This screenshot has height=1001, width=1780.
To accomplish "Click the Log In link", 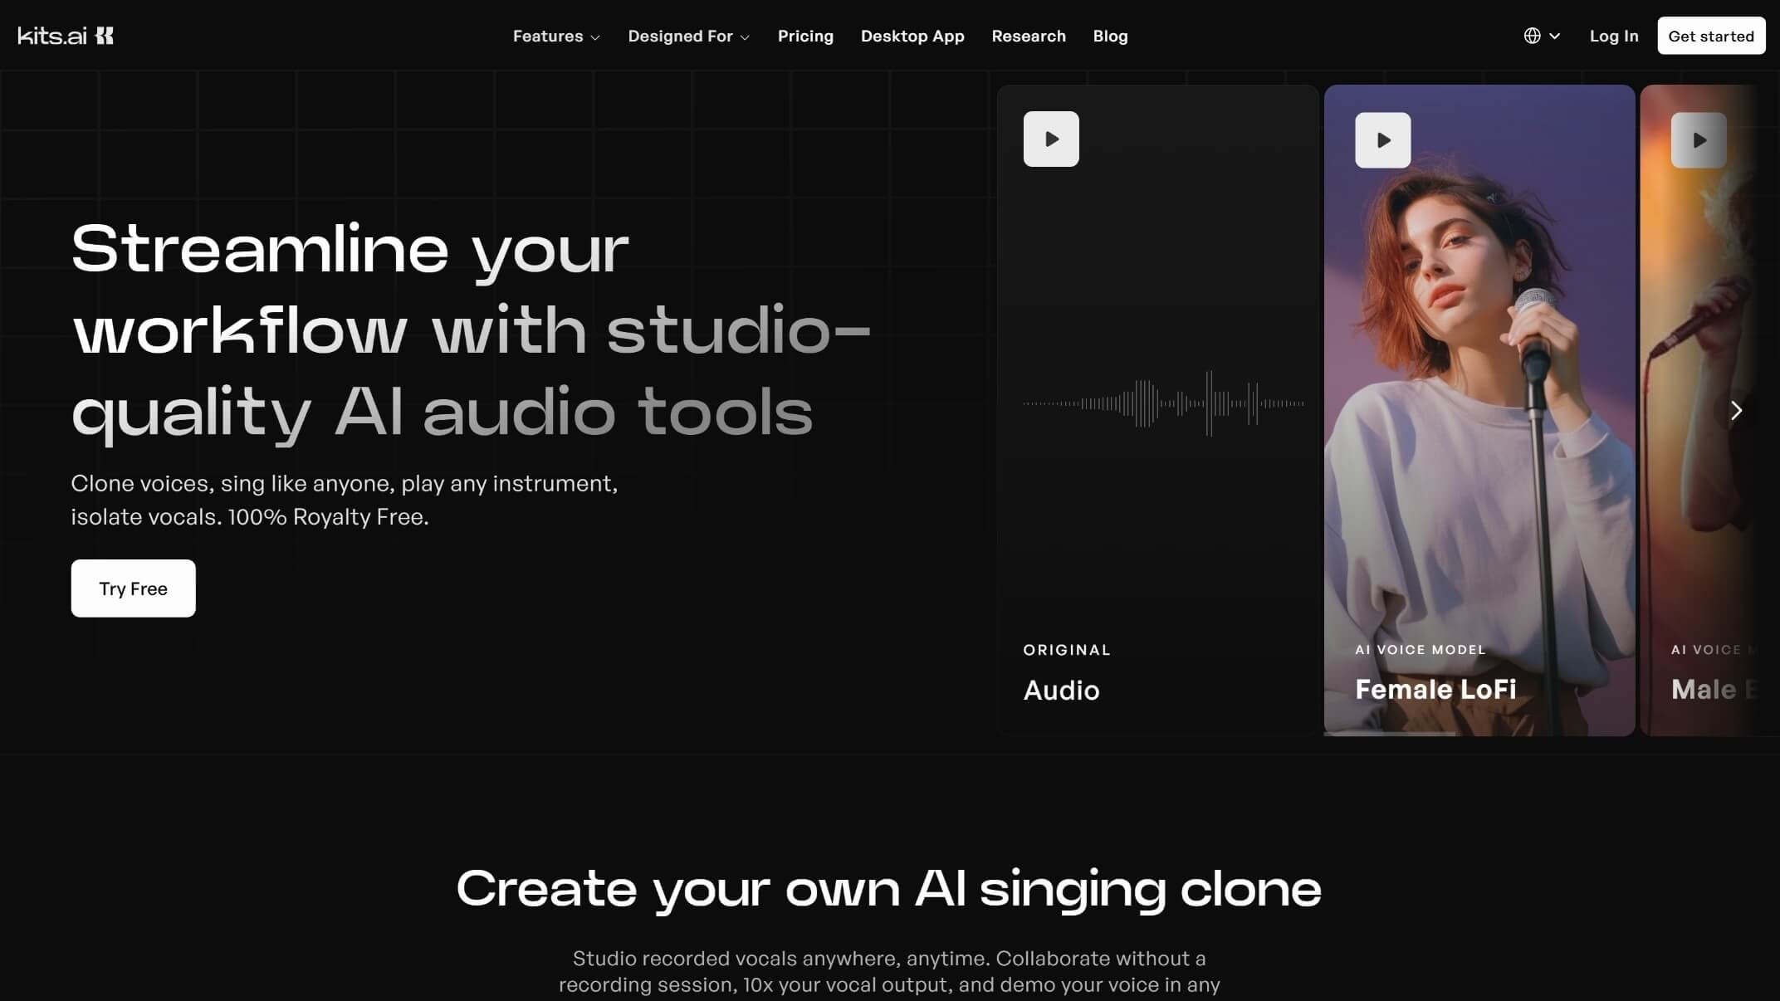I will (1613, 36).
